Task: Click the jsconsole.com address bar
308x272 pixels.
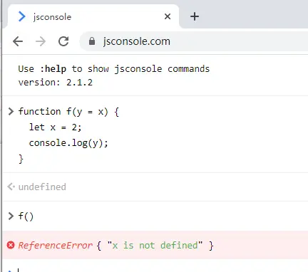Action: 194,41
